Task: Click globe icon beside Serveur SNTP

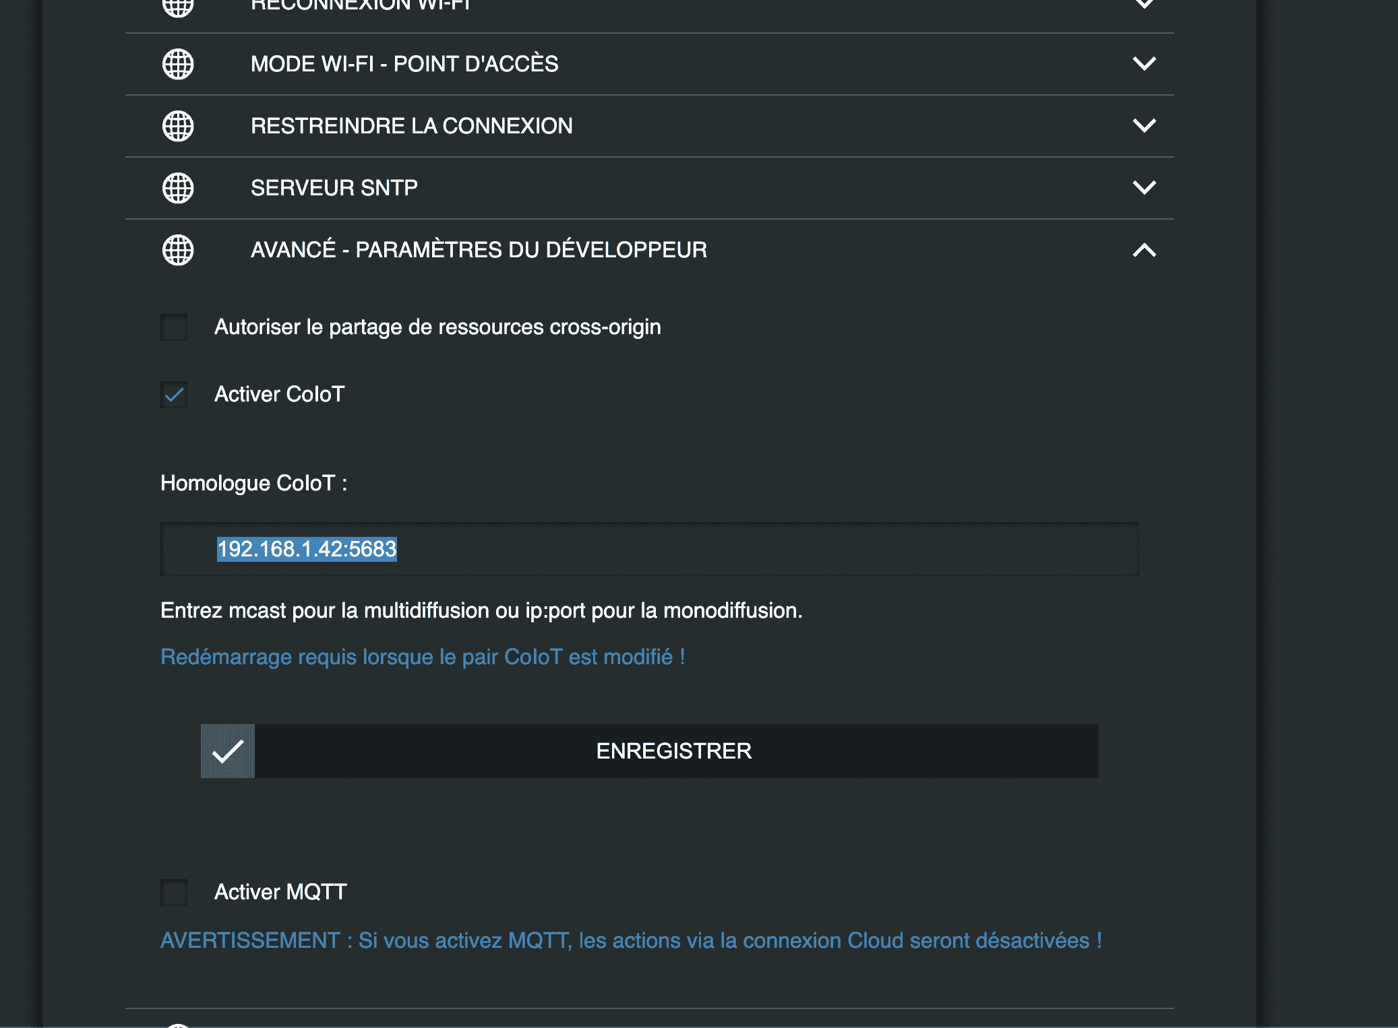Action: 178,188
